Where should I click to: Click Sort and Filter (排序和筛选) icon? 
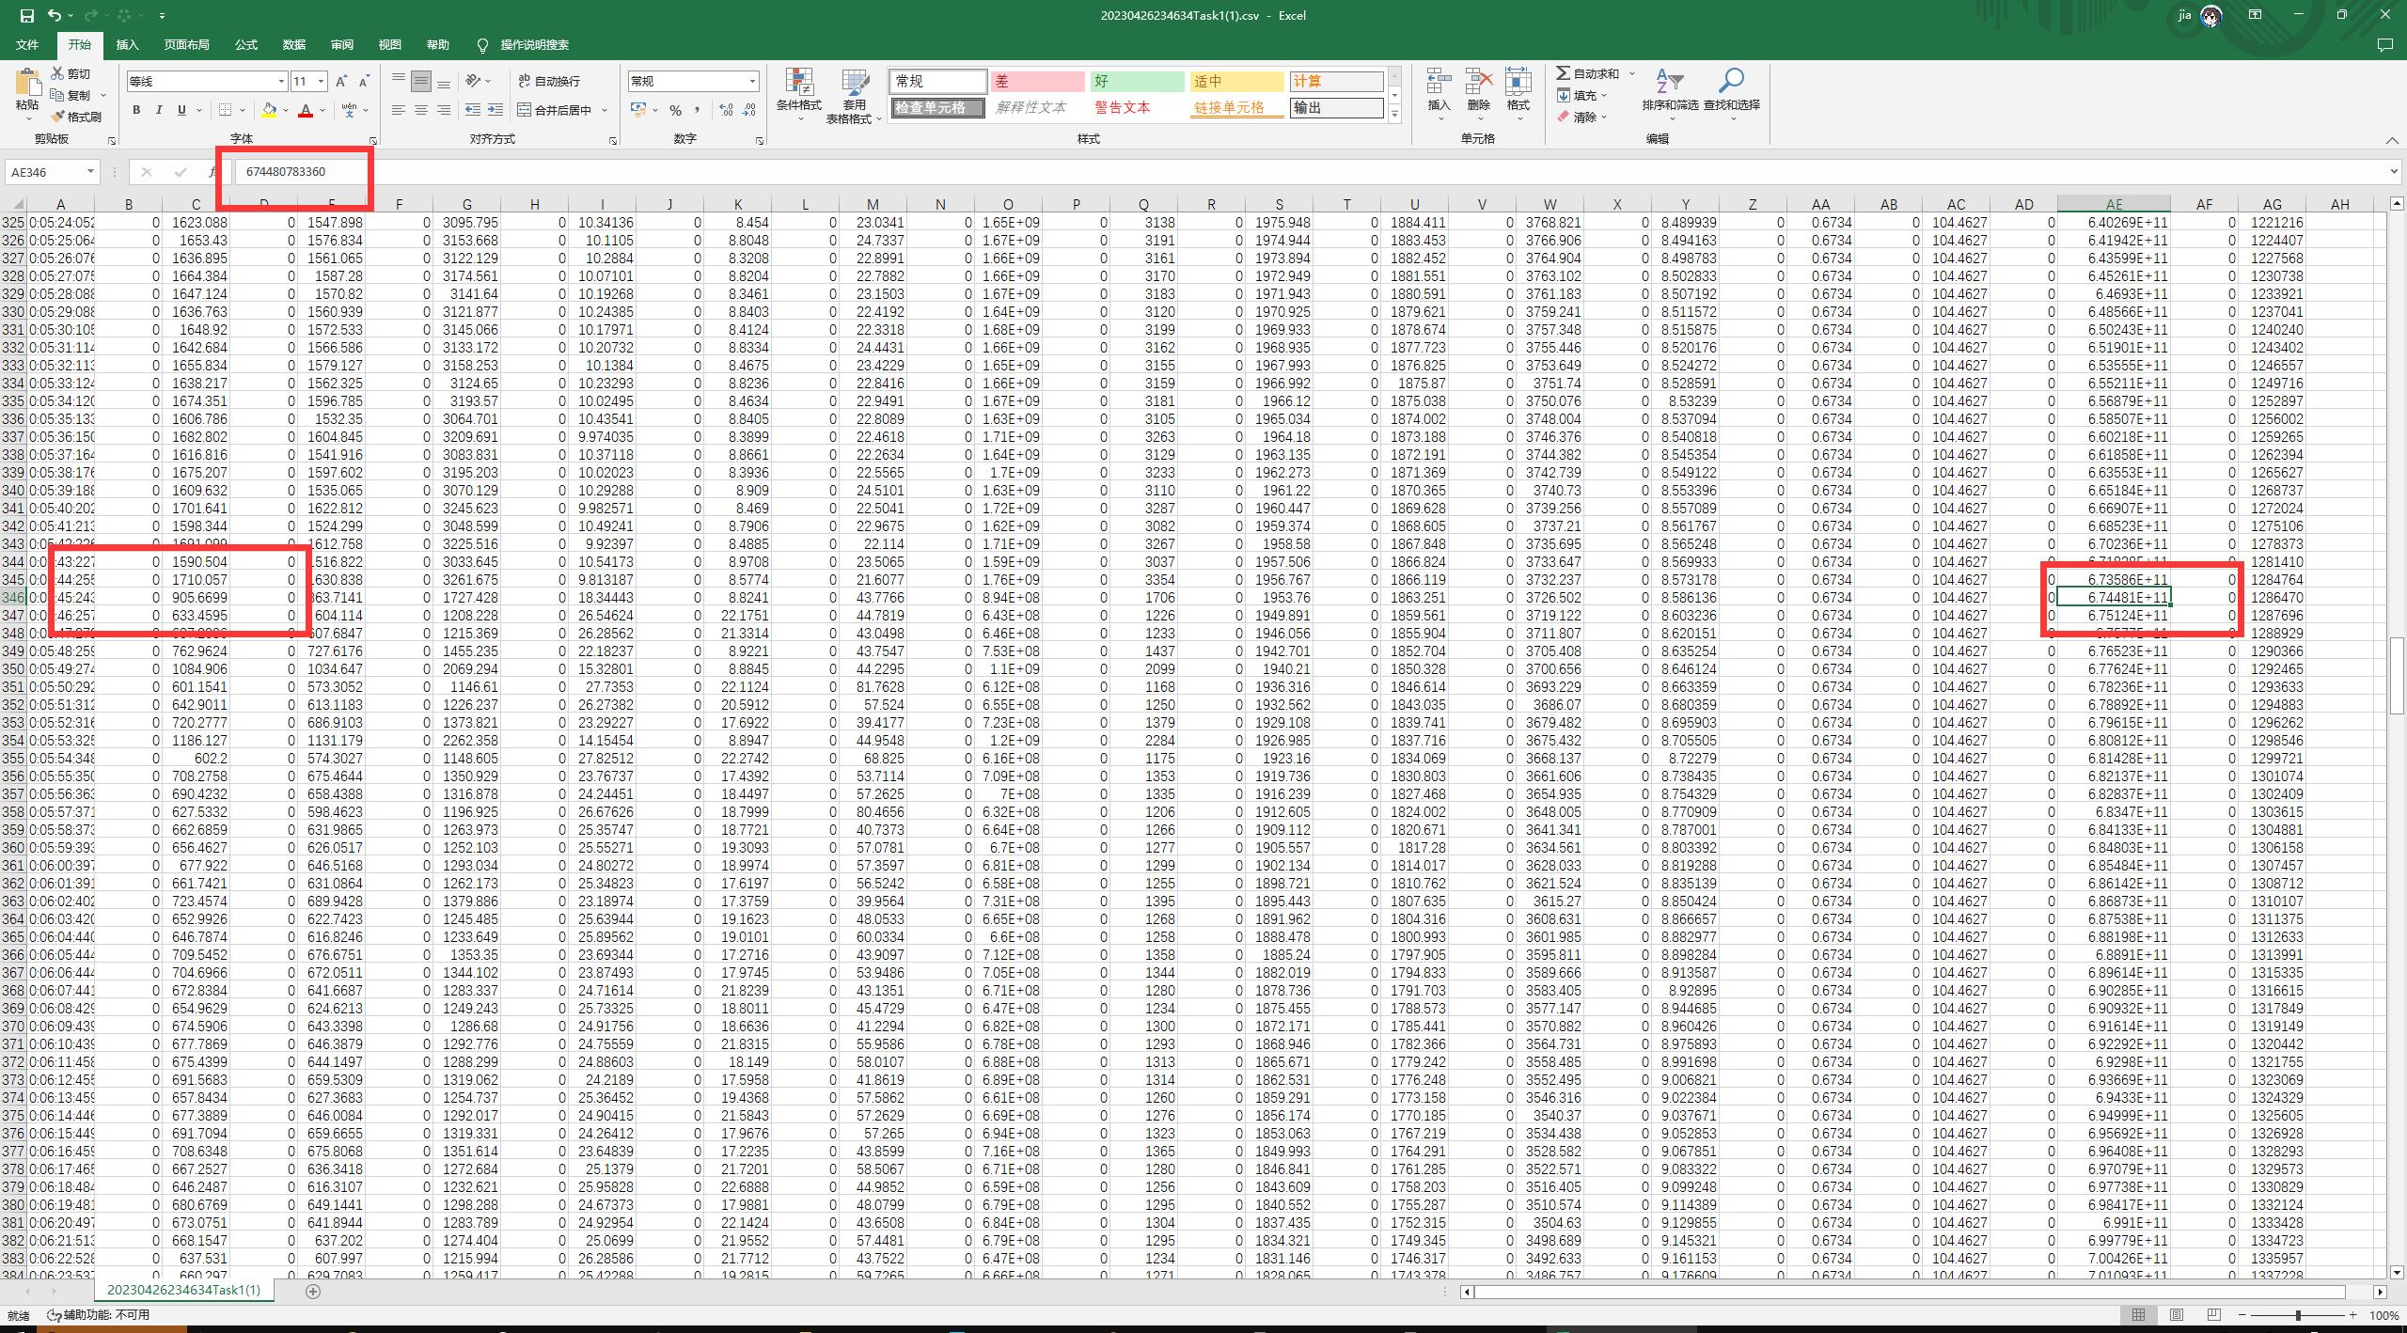click(1669, 83)
